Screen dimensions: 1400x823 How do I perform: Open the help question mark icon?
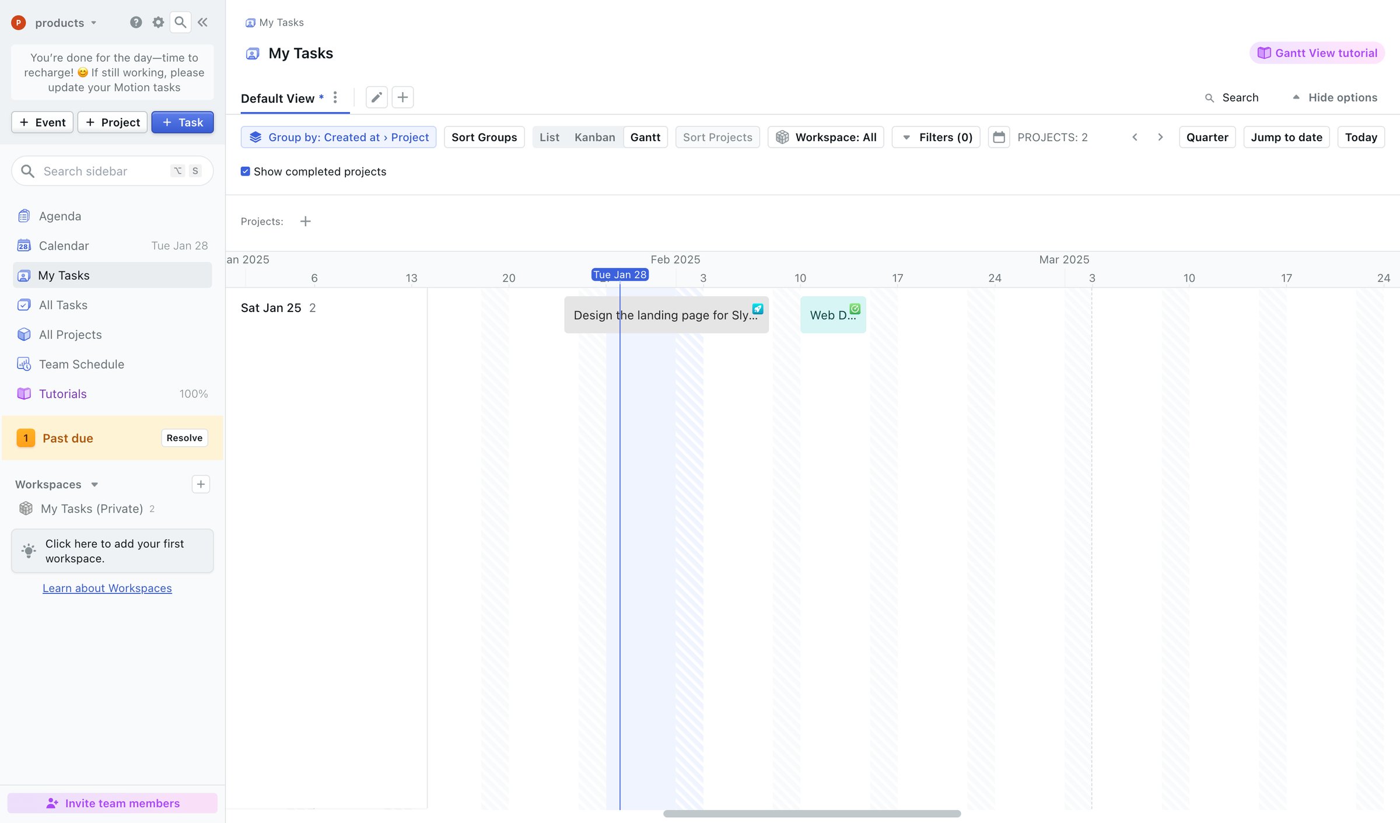(135, 22)
